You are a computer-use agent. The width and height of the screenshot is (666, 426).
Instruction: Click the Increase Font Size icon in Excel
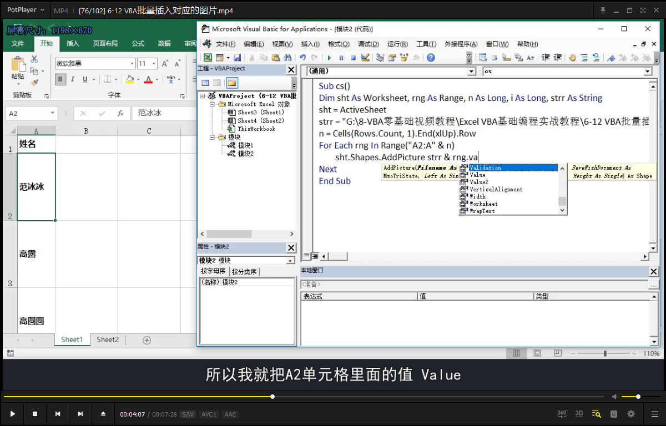click(165, 63)
